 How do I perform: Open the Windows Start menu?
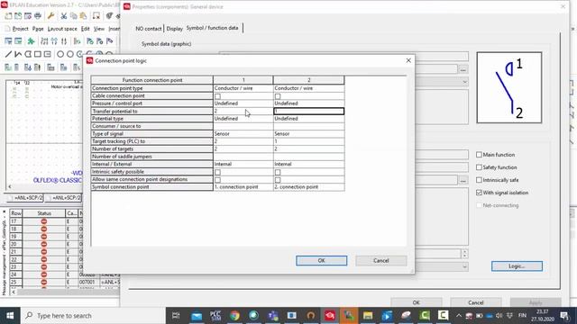(10, 316)
